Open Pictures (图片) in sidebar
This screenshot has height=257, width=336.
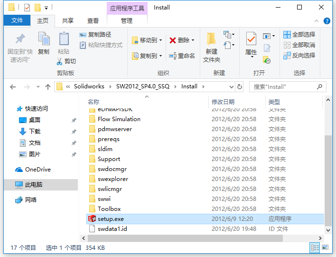29,154
